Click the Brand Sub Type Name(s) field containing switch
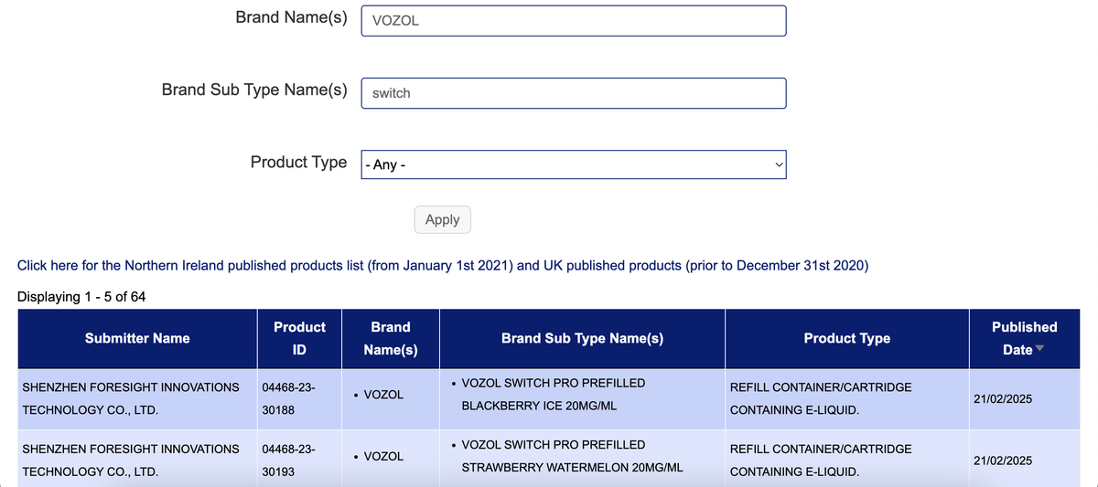Viewport: 1098px width, 487px height. (x=574, y=93)
